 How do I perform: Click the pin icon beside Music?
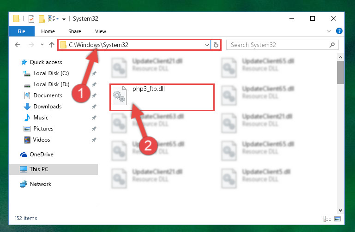(94, 118)
